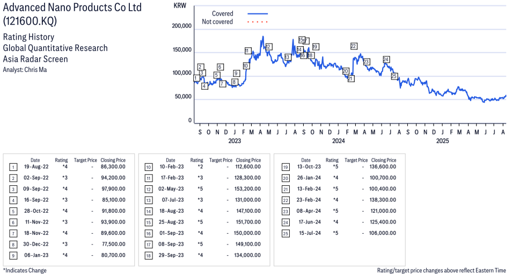Image resolution: width=512 pixels, height=274 pixels.
Task: Click number box 17 beside the 08-Sep-23 row
Action: pos(149,244)
